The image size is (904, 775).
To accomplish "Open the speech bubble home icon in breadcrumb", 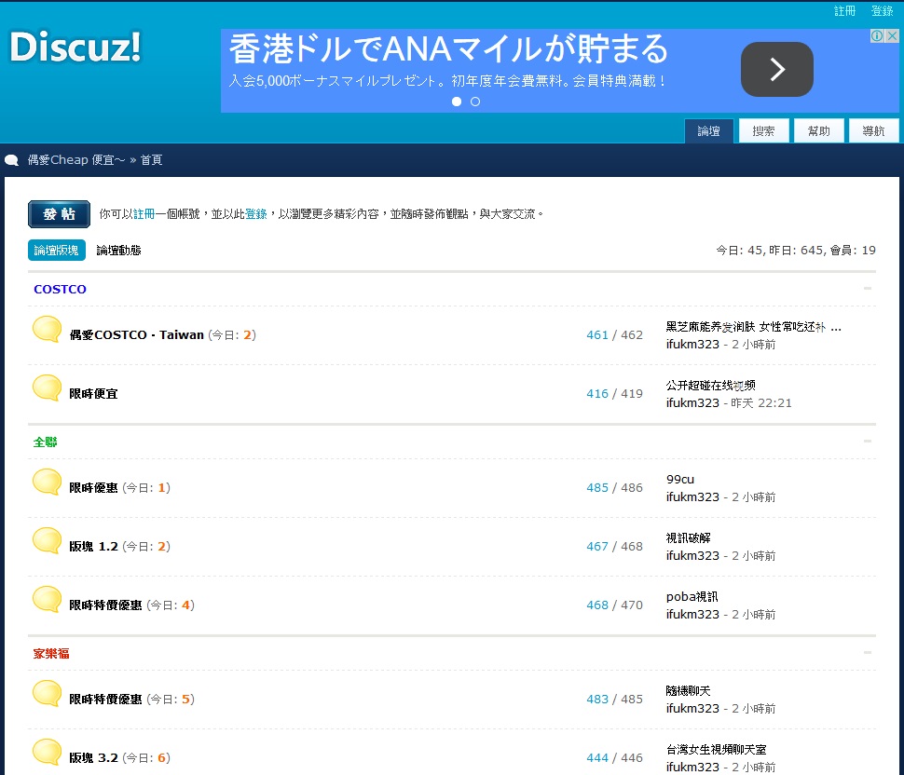I will (x=11, y=160).
